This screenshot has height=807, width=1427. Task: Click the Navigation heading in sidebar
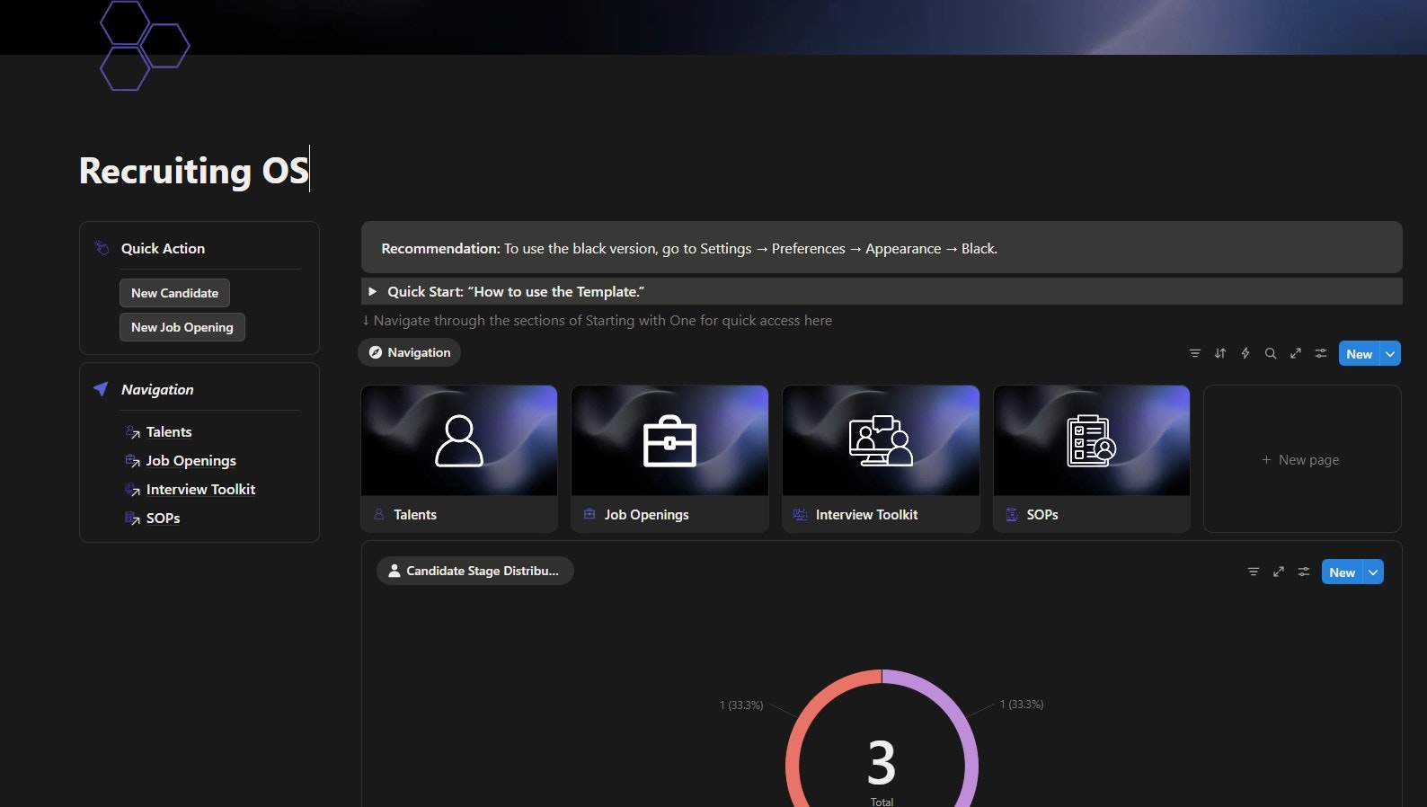click(x=157, y=389)
